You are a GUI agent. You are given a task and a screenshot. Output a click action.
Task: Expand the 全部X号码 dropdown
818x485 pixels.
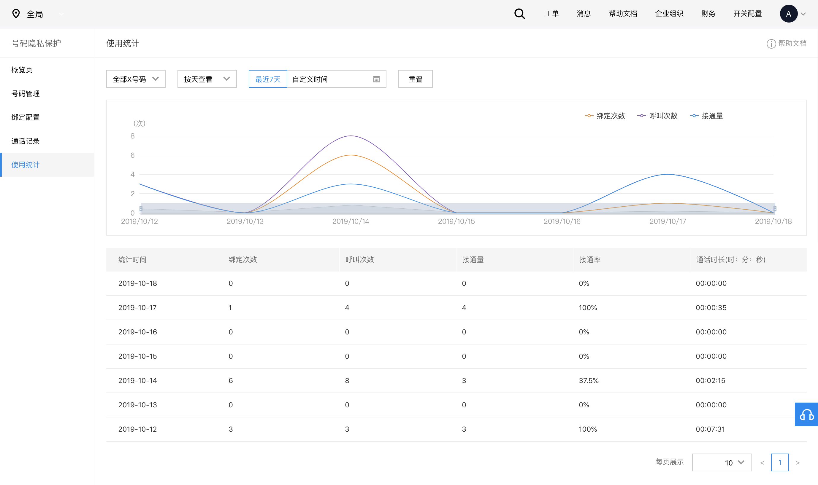point(136,79)
